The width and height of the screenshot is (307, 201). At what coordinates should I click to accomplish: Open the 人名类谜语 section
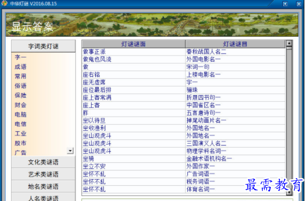click(43, 197)
